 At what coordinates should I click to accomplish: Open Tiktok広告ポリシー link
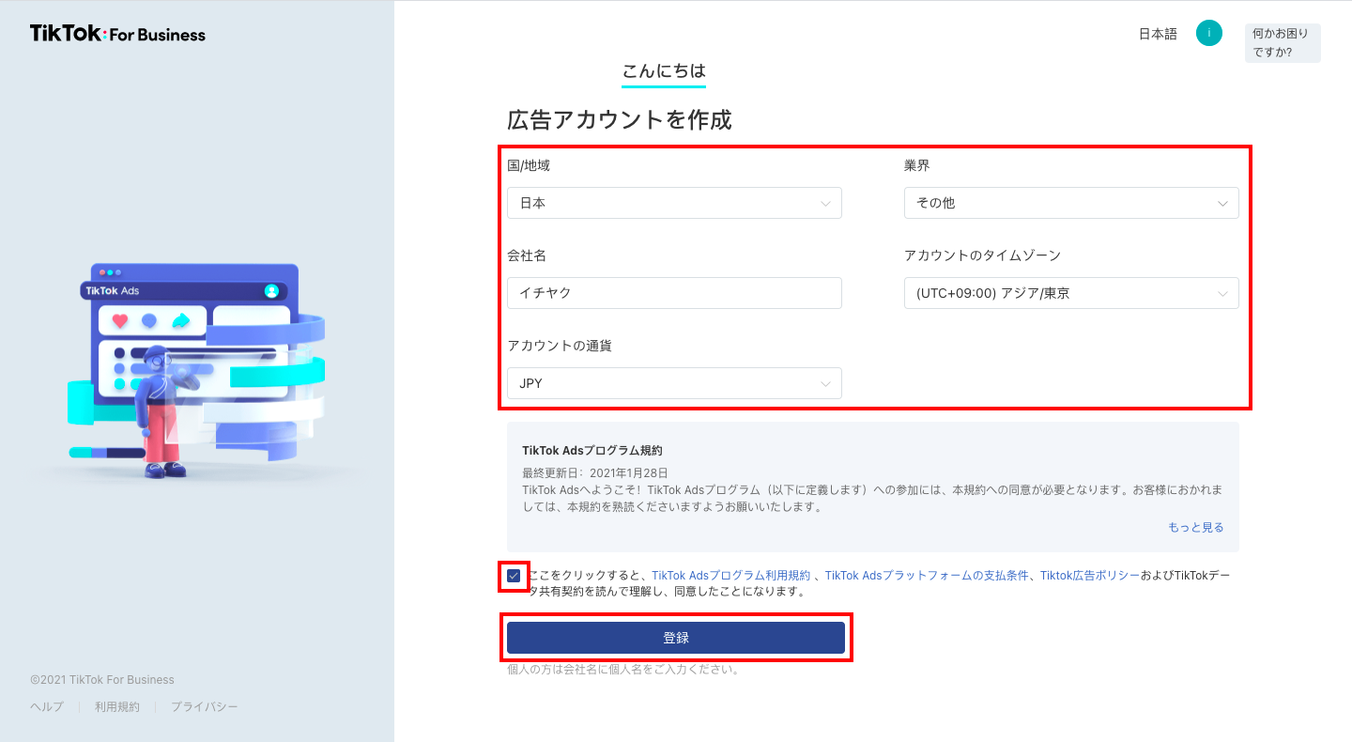point(1090,576)
